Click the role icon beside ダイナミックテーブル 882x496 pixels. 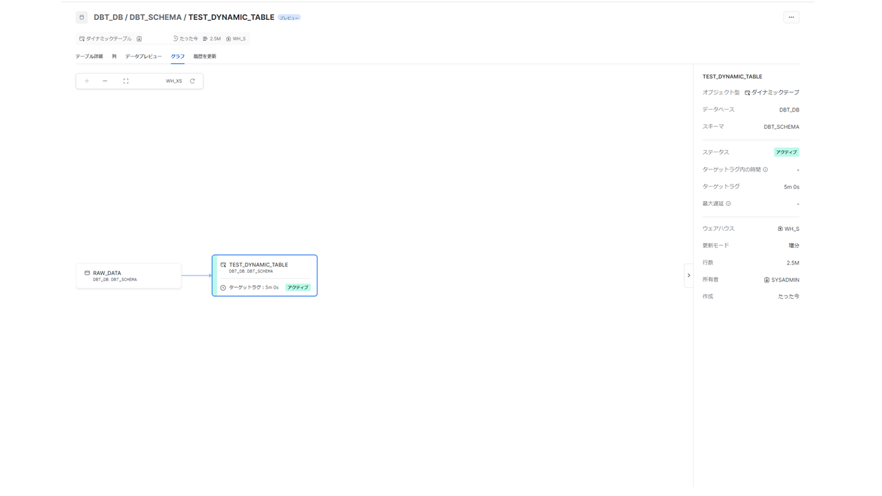(139, 39)
